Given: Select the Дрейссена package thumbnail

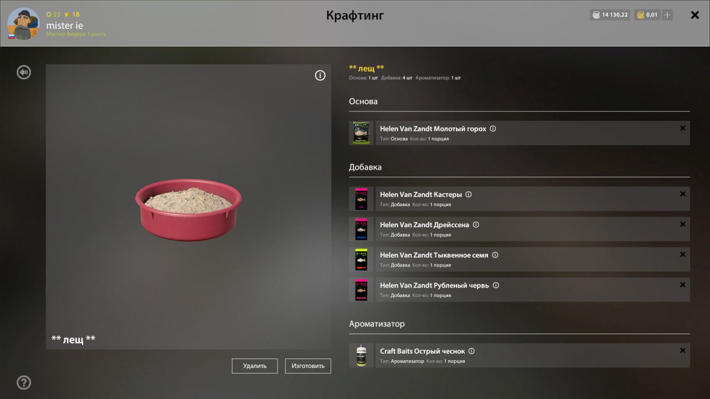Looking at the screenshot, I should pos(361,229).
